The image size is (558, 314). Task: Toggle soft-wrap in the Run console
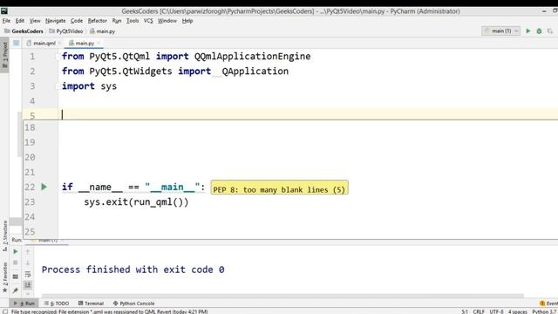(x=28, y=274)
